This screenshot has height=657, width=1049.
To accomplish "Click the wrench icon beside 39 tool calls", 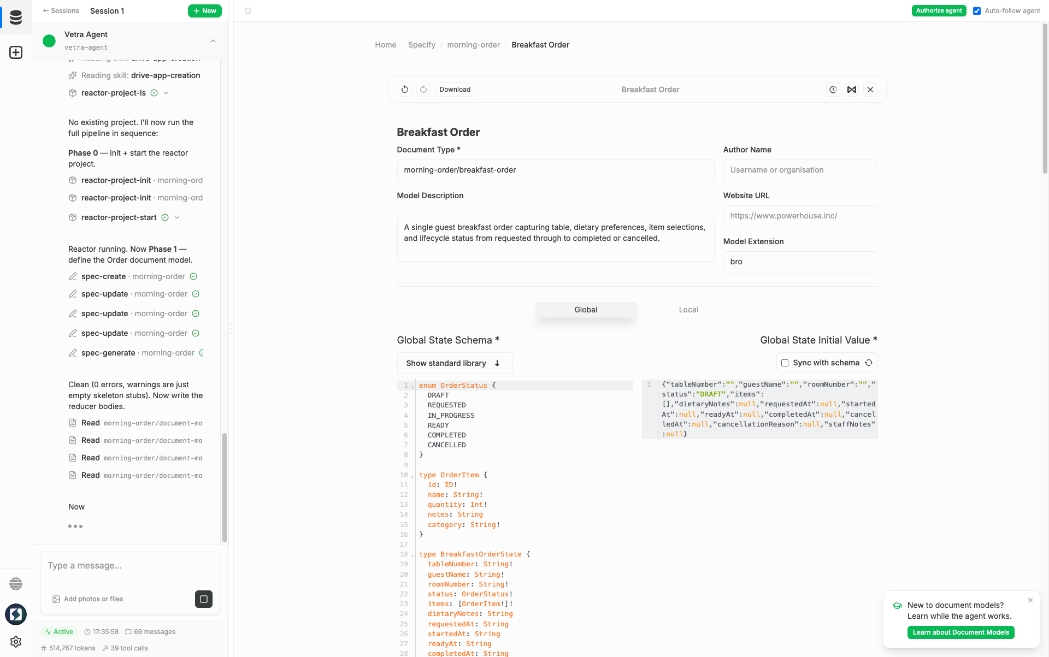I will (x=105, y=648).
